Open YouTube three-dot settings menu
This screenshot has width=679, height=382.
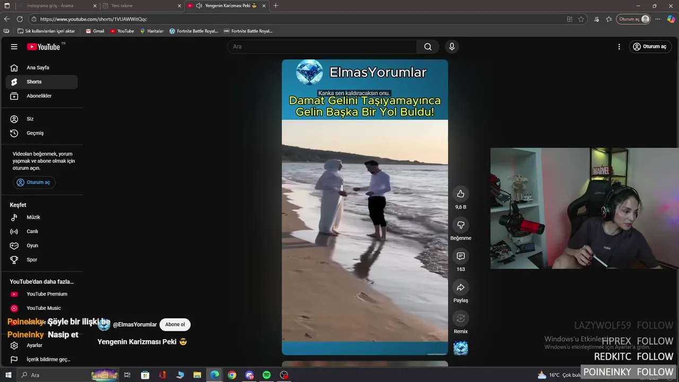point(619,47)
